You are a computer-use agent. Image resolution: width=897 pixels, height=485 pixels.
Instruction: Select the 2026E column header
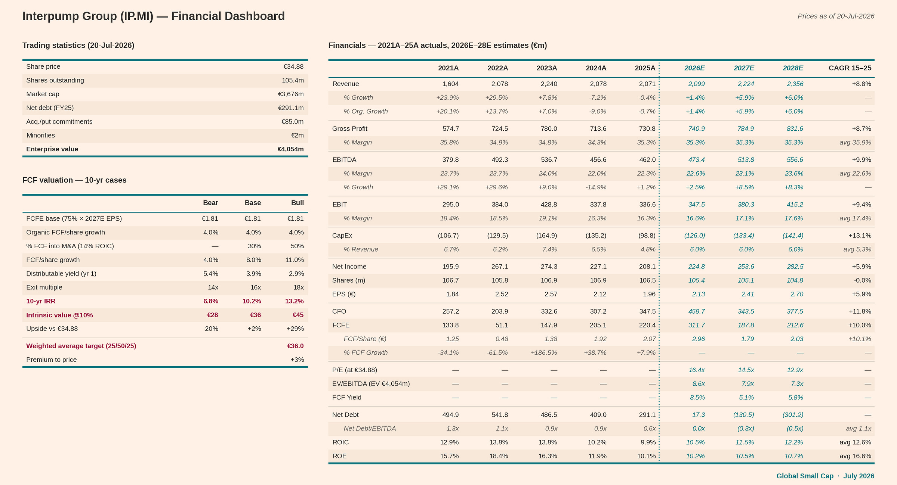(695, 68)
